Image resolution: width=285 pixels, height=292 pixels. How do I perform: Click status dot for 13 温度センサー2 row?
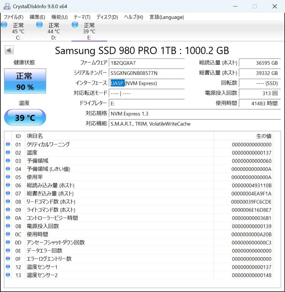pyautogui.click(x=8, y=275)
